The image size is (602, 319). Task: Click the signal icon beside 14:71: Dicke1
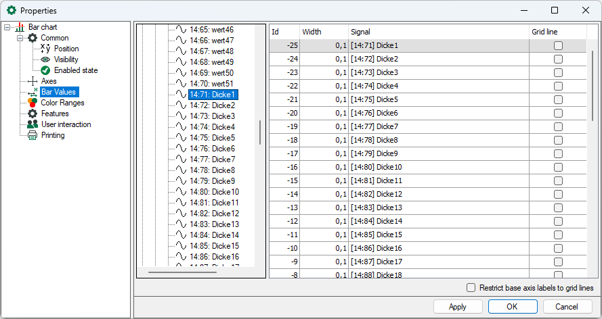click(x=181, y=94)
